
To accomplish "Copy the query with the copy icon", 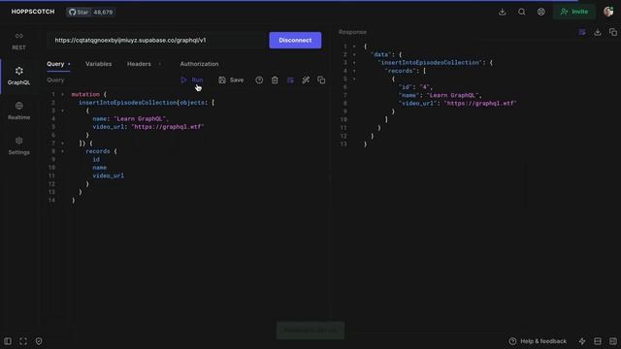I will coord(321,79).
